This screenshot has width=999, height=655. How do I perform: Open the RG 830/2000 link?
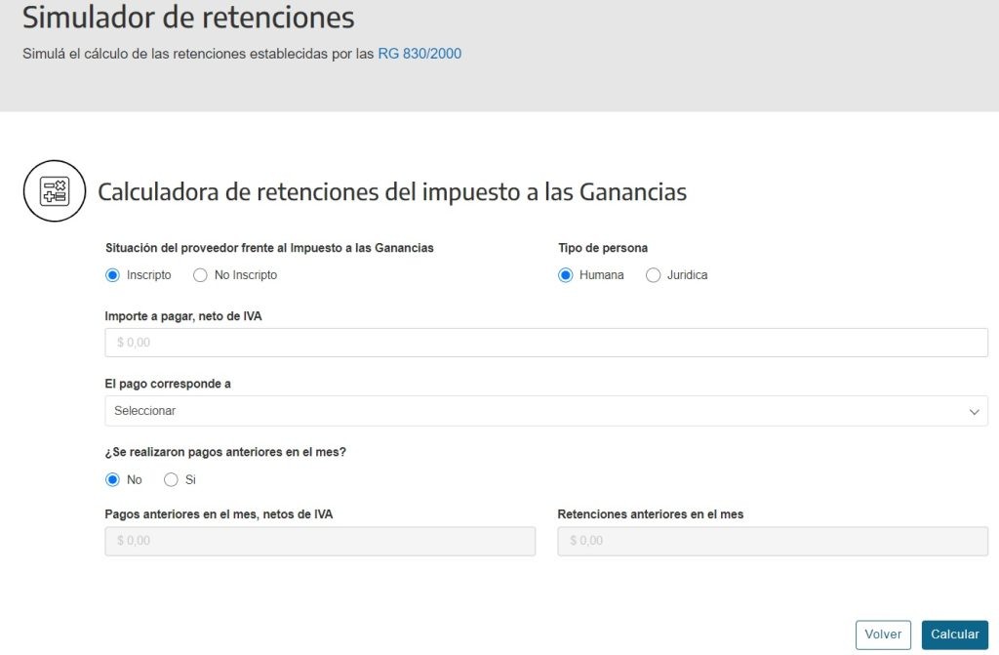pyautogui.click(x=420, y=54)
